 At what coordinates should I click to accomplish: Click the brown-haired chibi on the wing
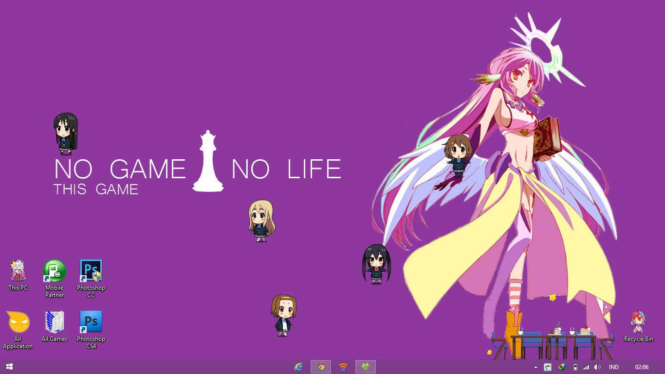pos(458,156)
